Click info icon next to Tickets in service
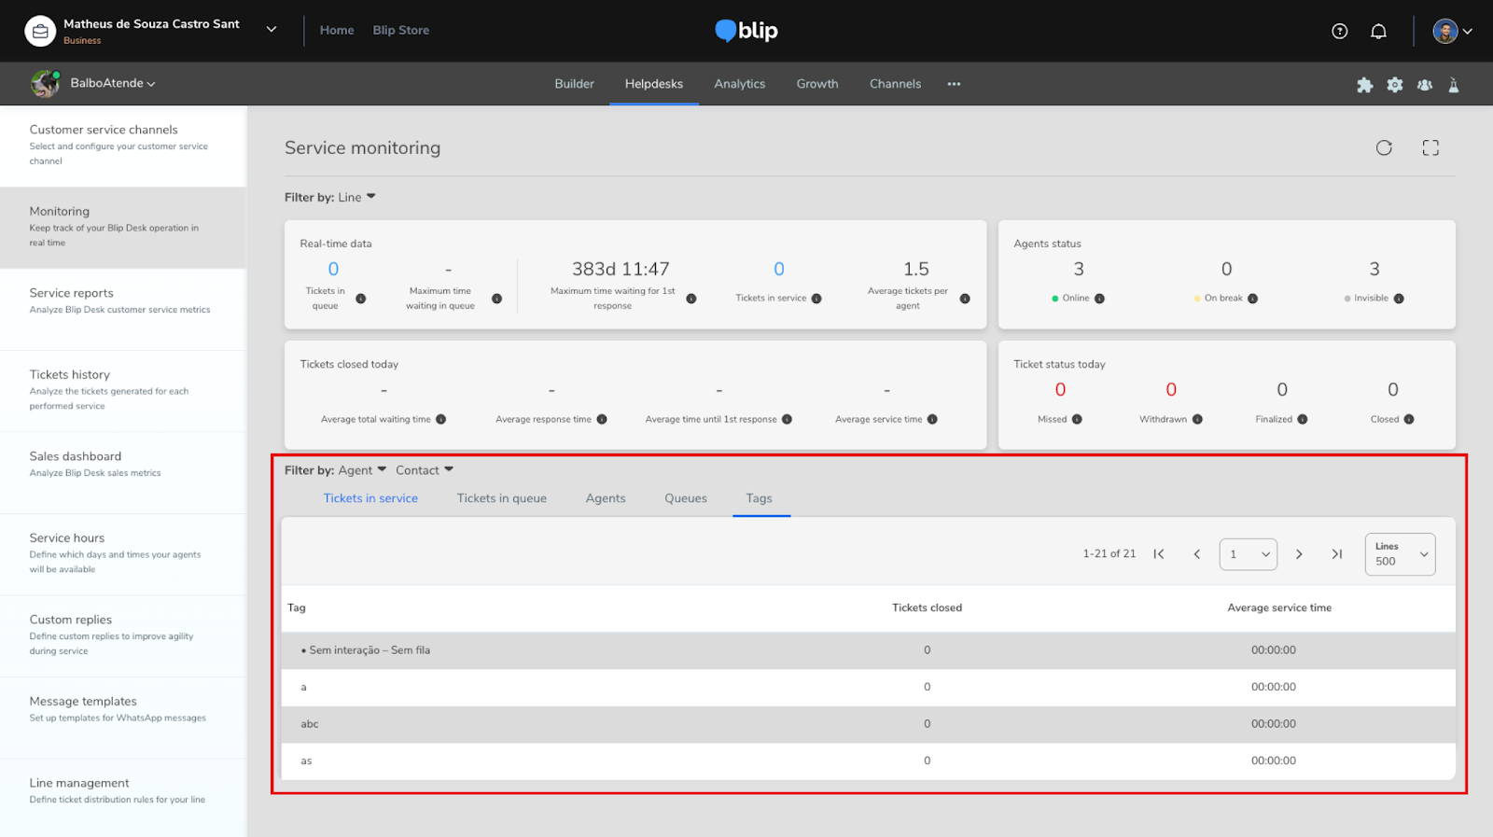The width and height of the screenshot is (1493, 837). tap(816, 299)
